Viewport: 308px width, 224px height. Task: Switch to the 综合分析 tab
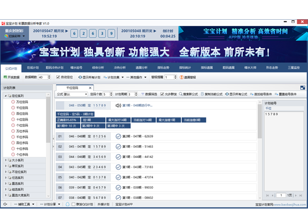pyautogui.click(x=98, y=68)
